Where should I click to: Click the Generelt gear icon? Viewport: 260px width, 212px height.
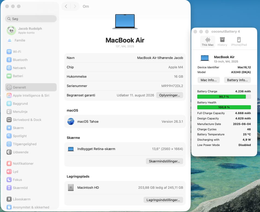9,87
